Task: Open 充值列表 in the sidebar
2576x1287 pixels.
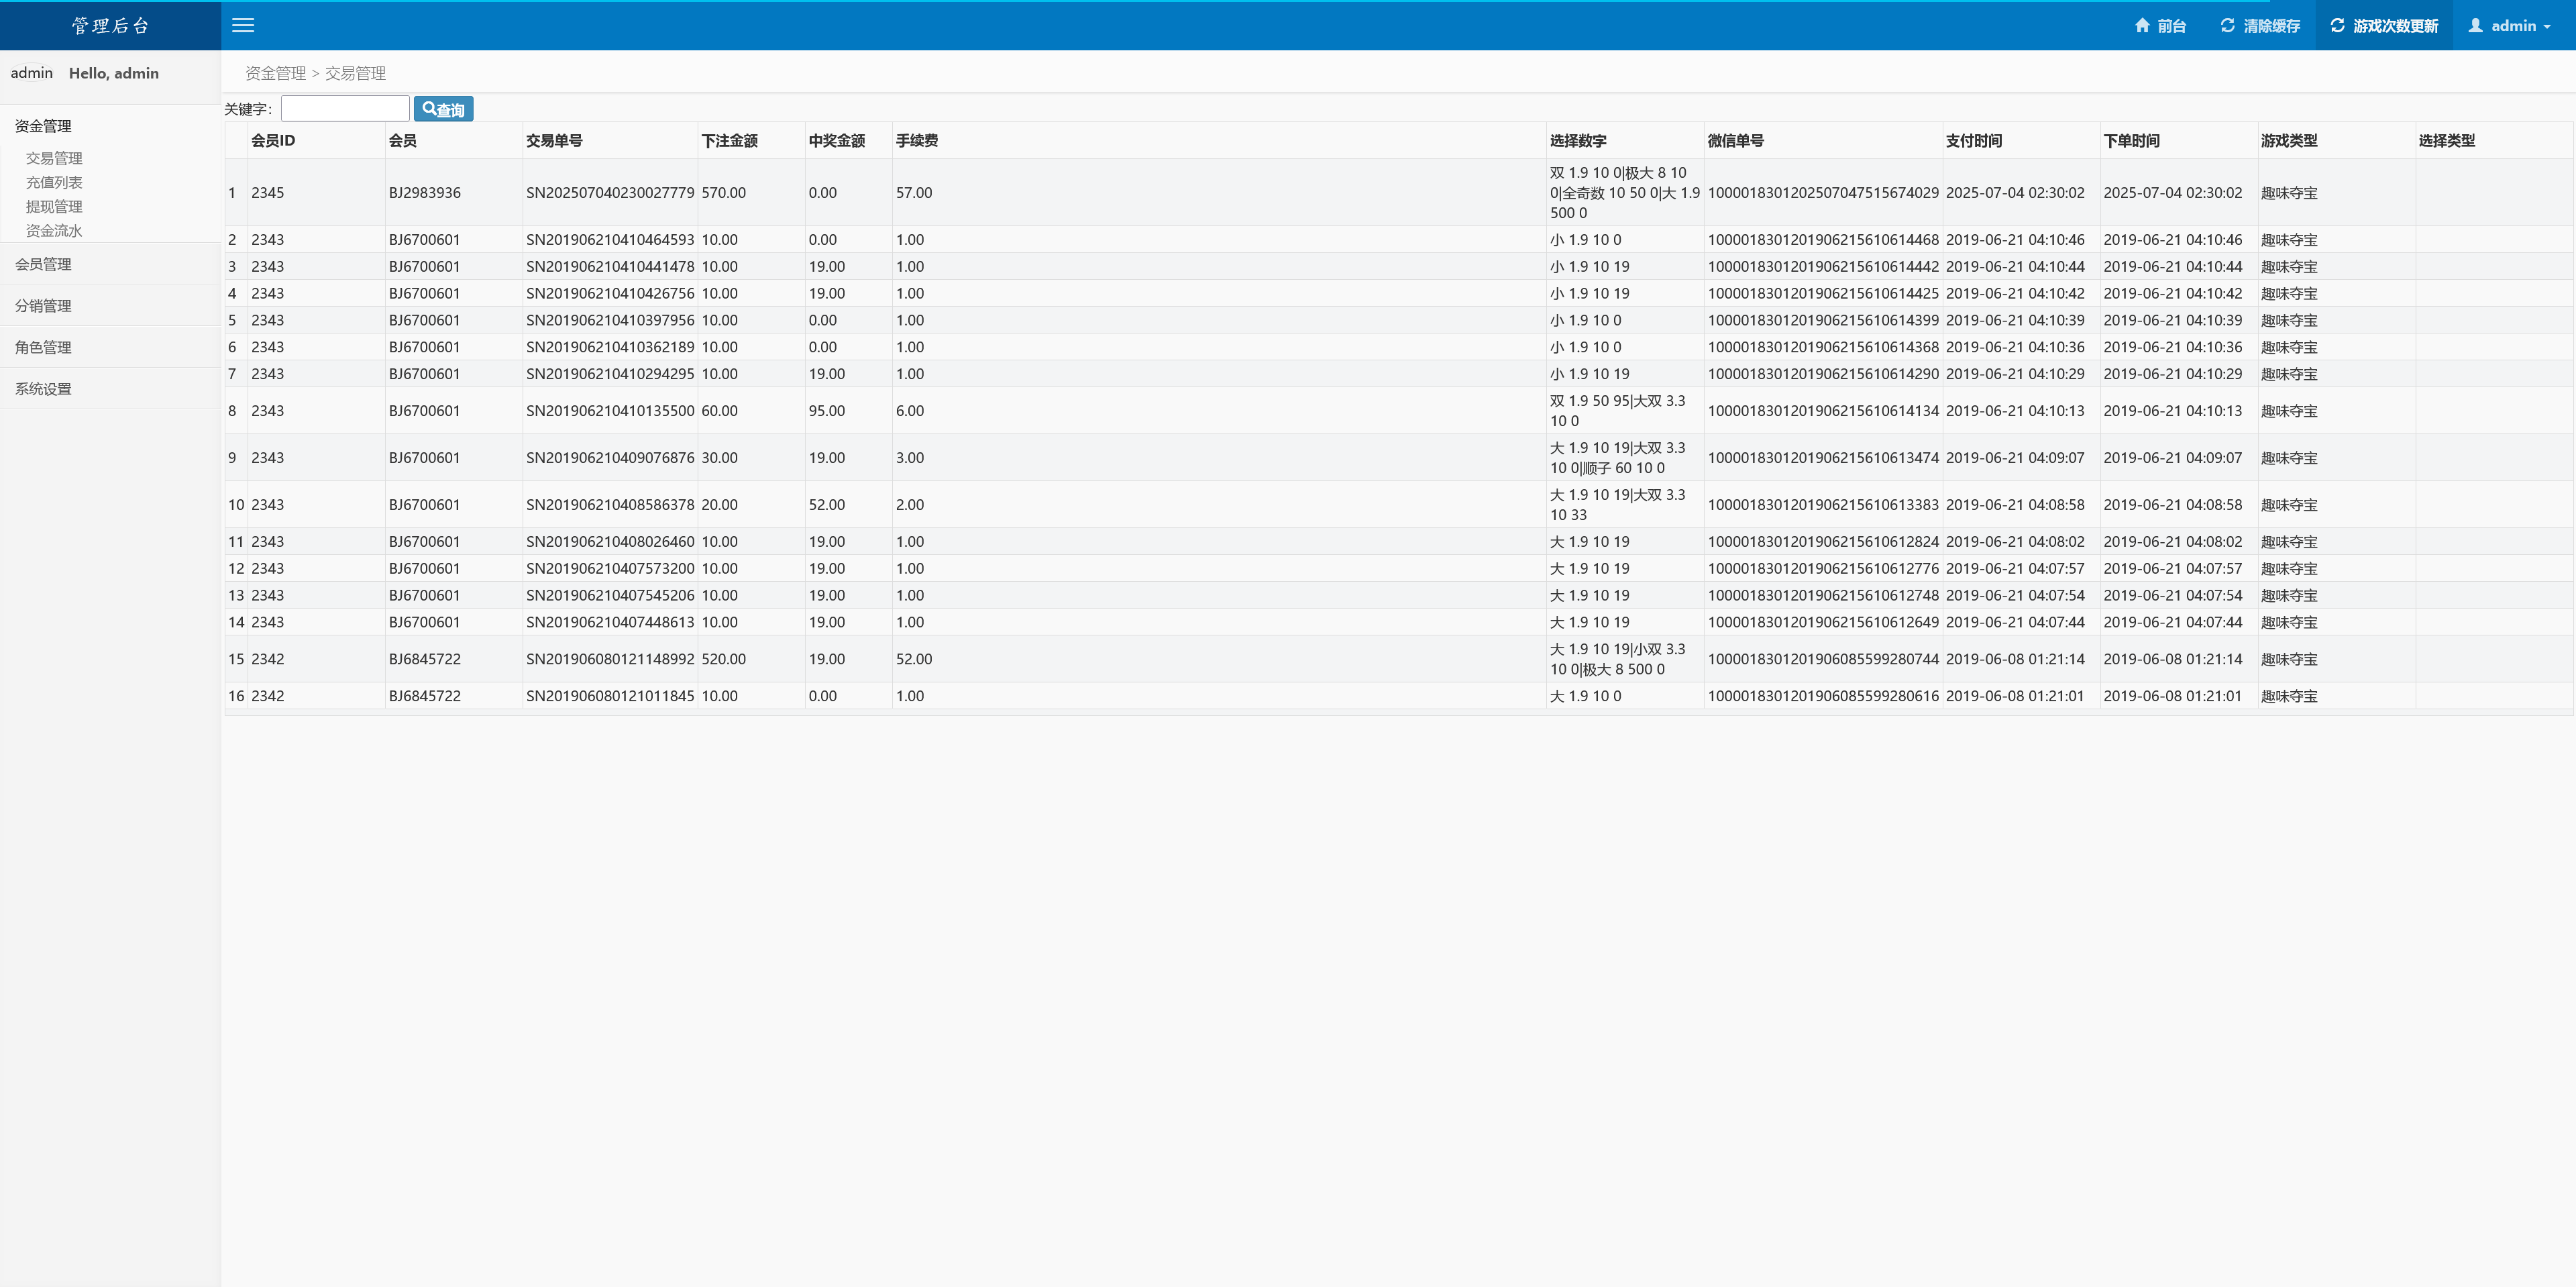Action: coord(54,182)
